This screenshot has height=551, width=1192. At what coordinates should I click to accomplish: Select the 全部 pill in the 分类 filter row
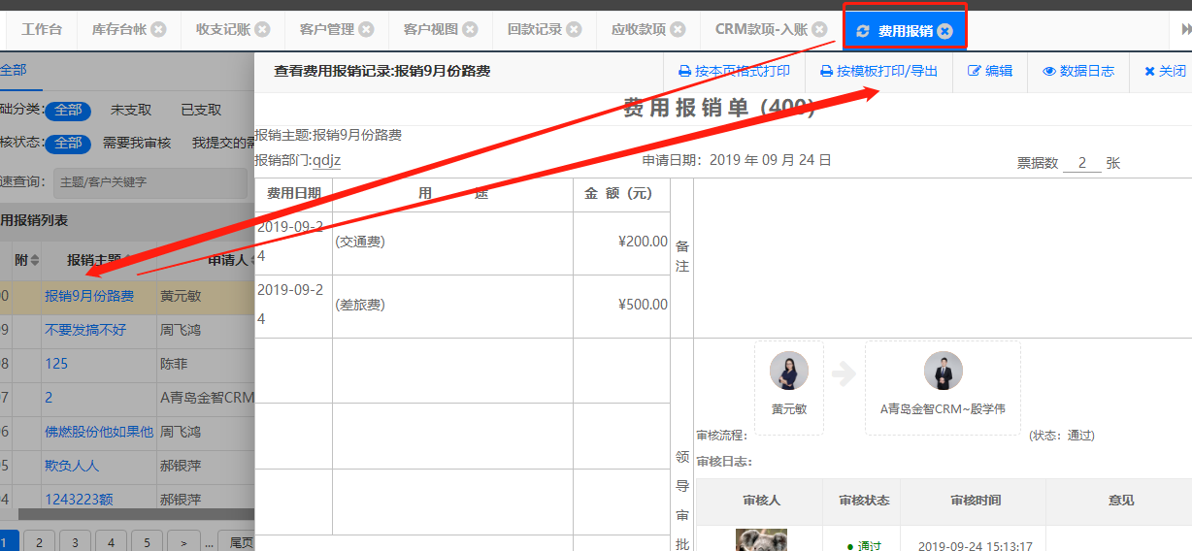pos(68,111)
